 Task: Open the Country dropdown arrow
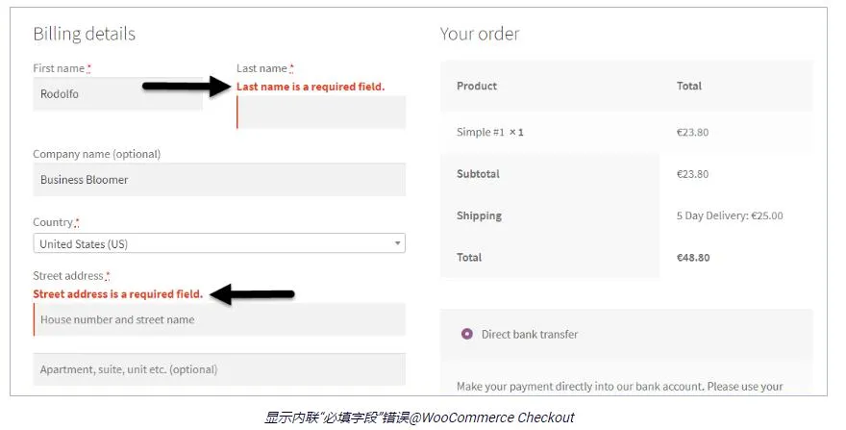click(397, 243)
